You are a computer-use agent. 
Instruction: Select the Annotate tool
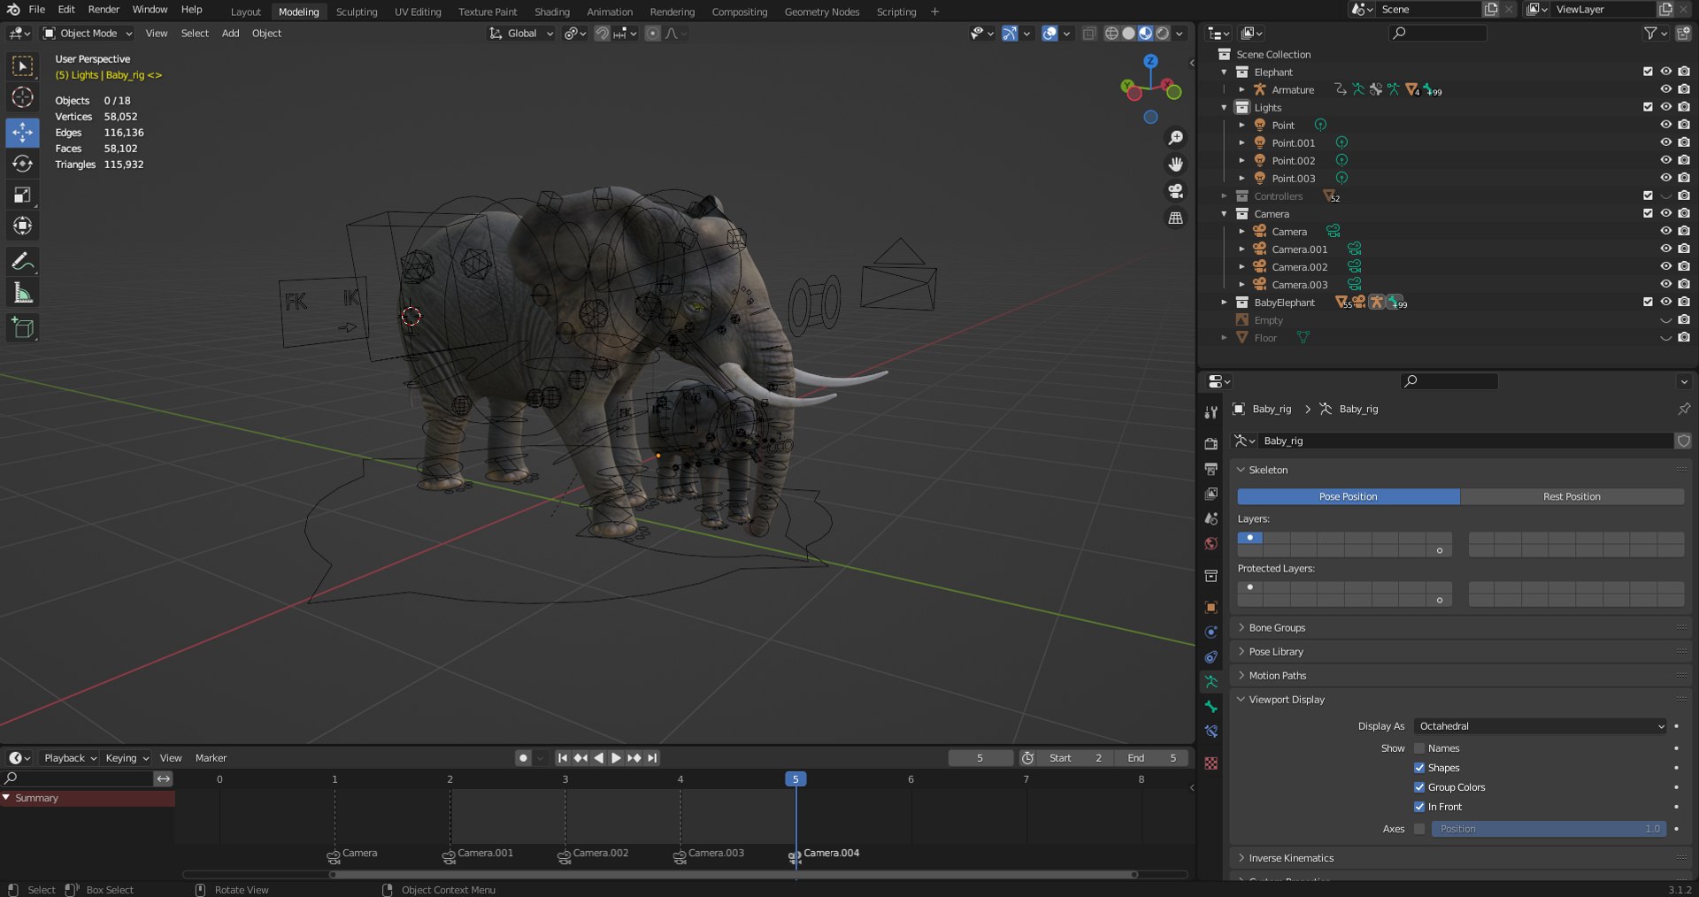(x=23, y=261)
